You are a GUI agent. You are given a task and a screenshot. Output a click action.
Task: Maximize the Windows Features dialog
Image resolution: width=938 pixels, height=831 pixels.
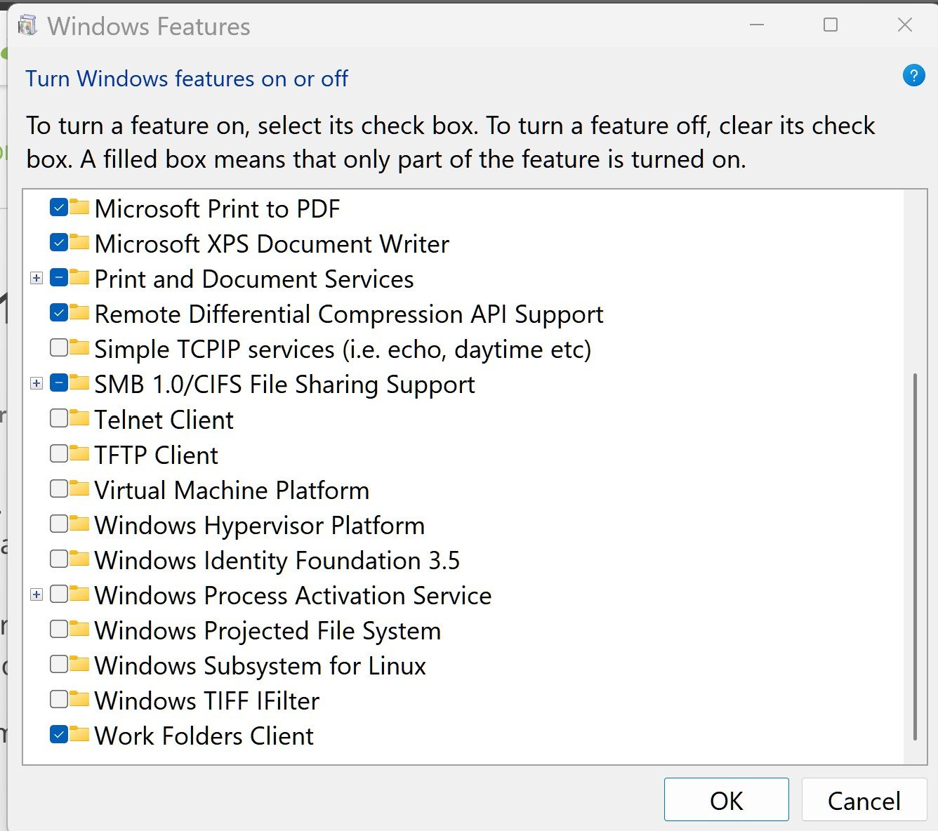point(831,25)
